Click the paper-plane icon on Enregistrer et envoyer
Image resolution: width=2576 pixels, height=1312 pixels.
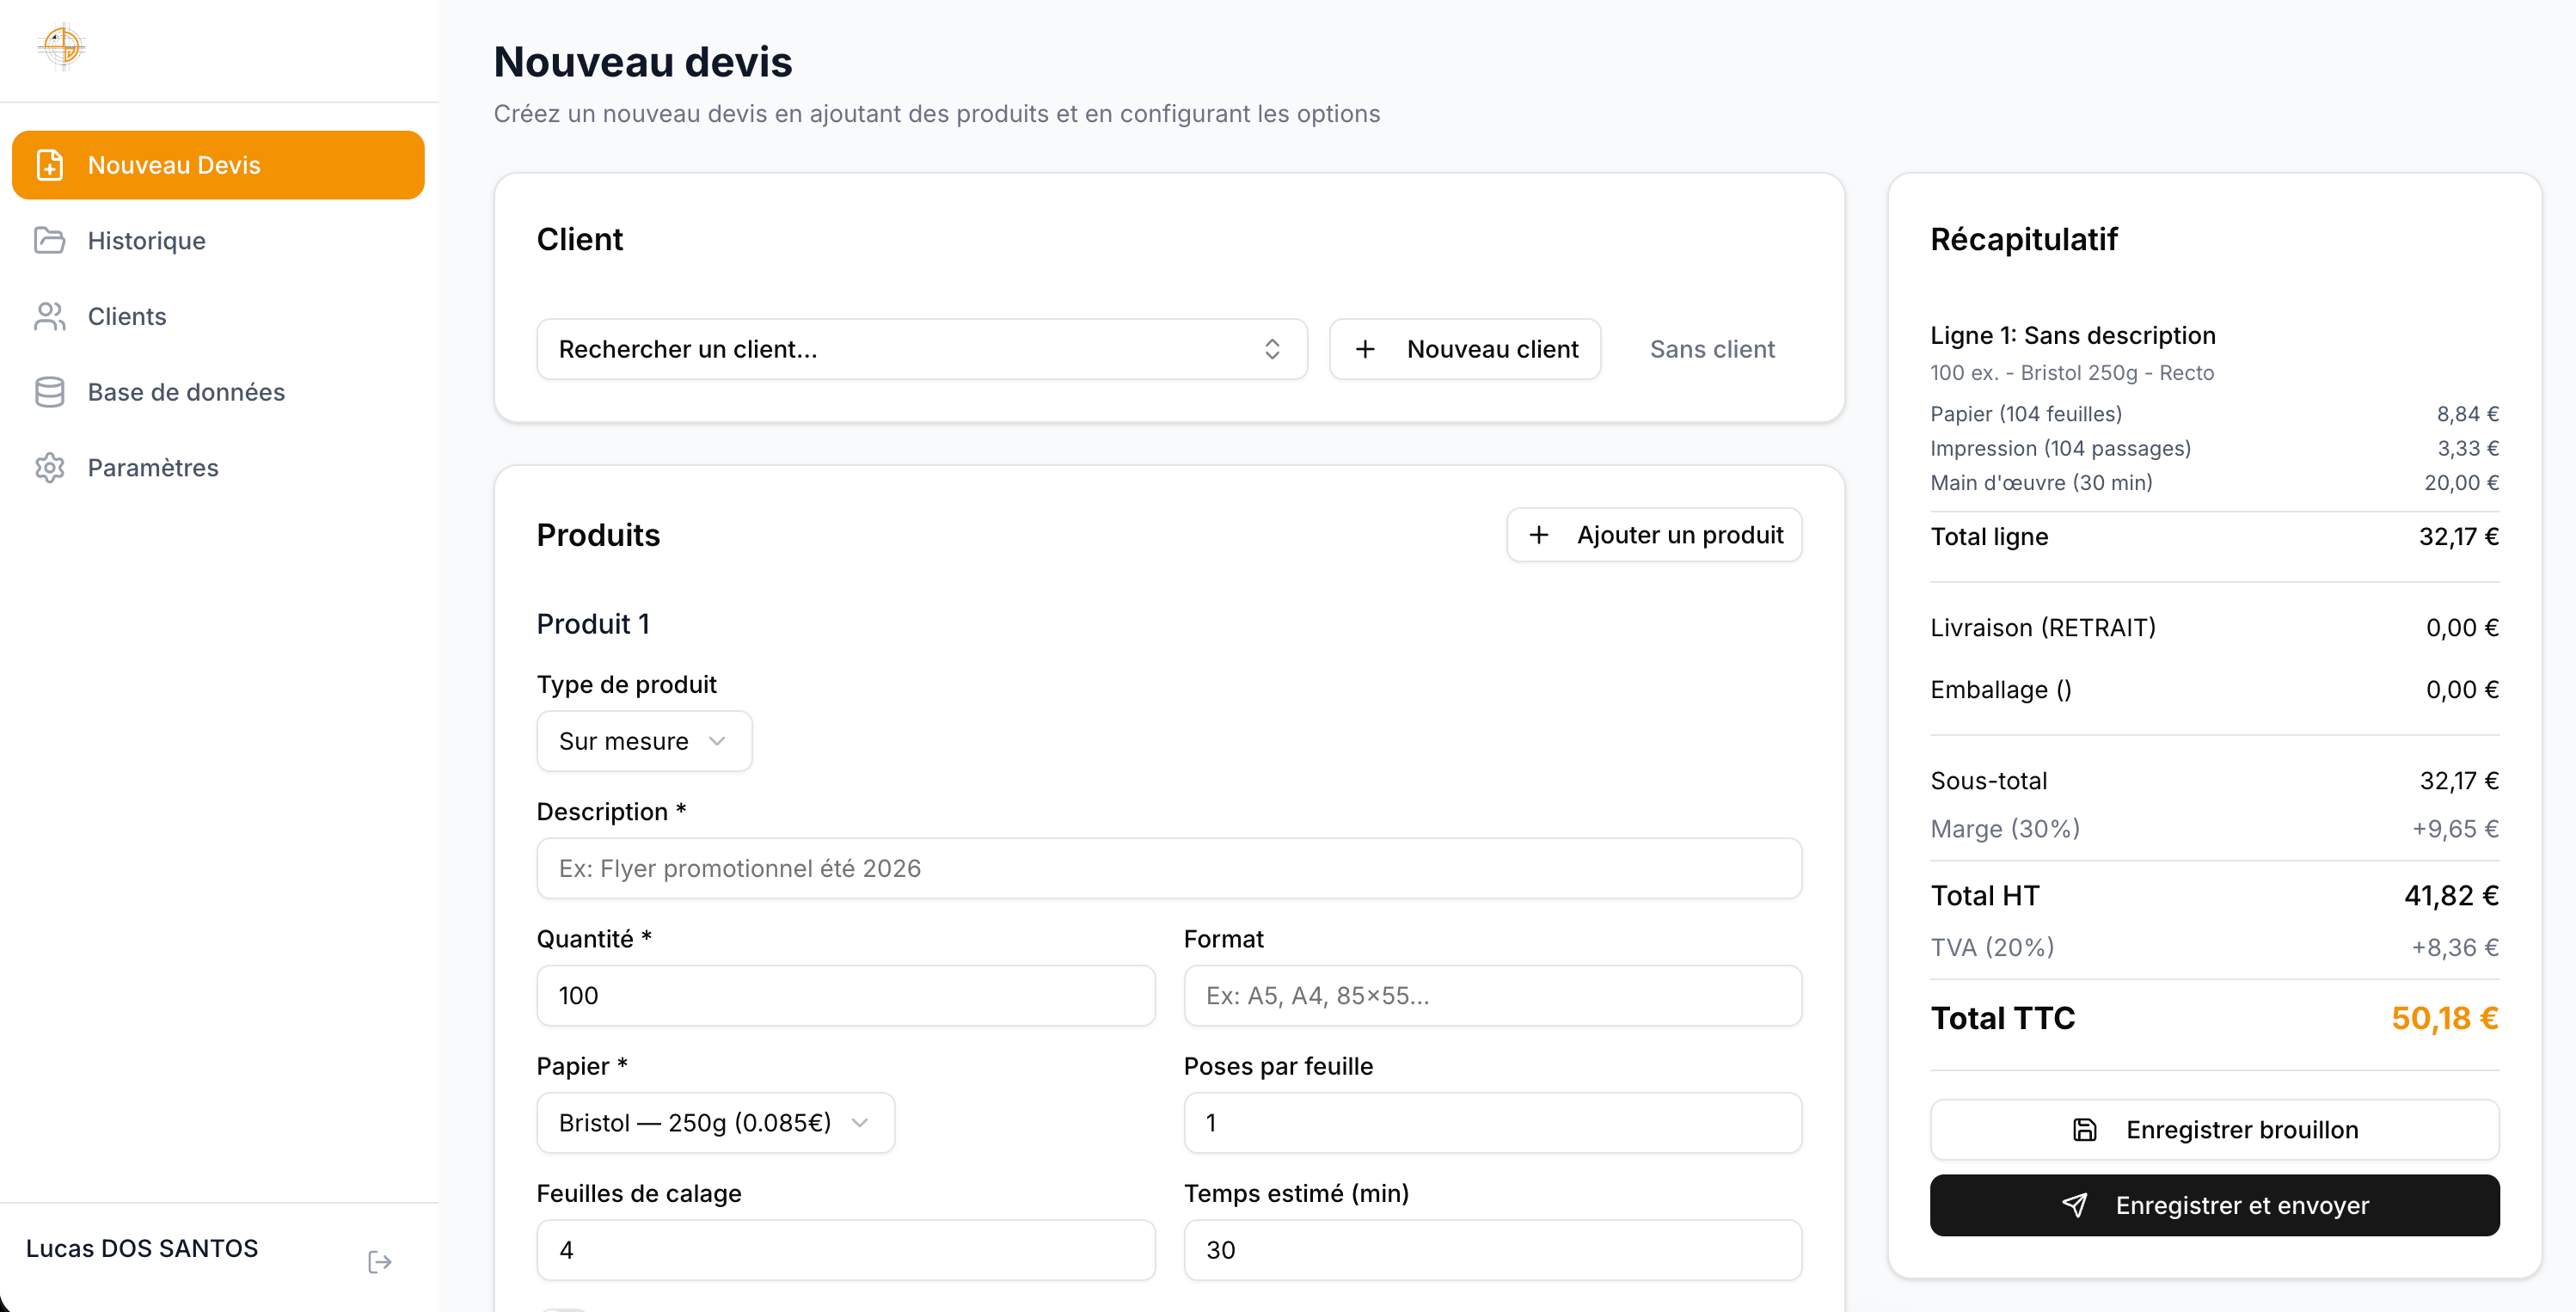(x=2074, y=1205)
